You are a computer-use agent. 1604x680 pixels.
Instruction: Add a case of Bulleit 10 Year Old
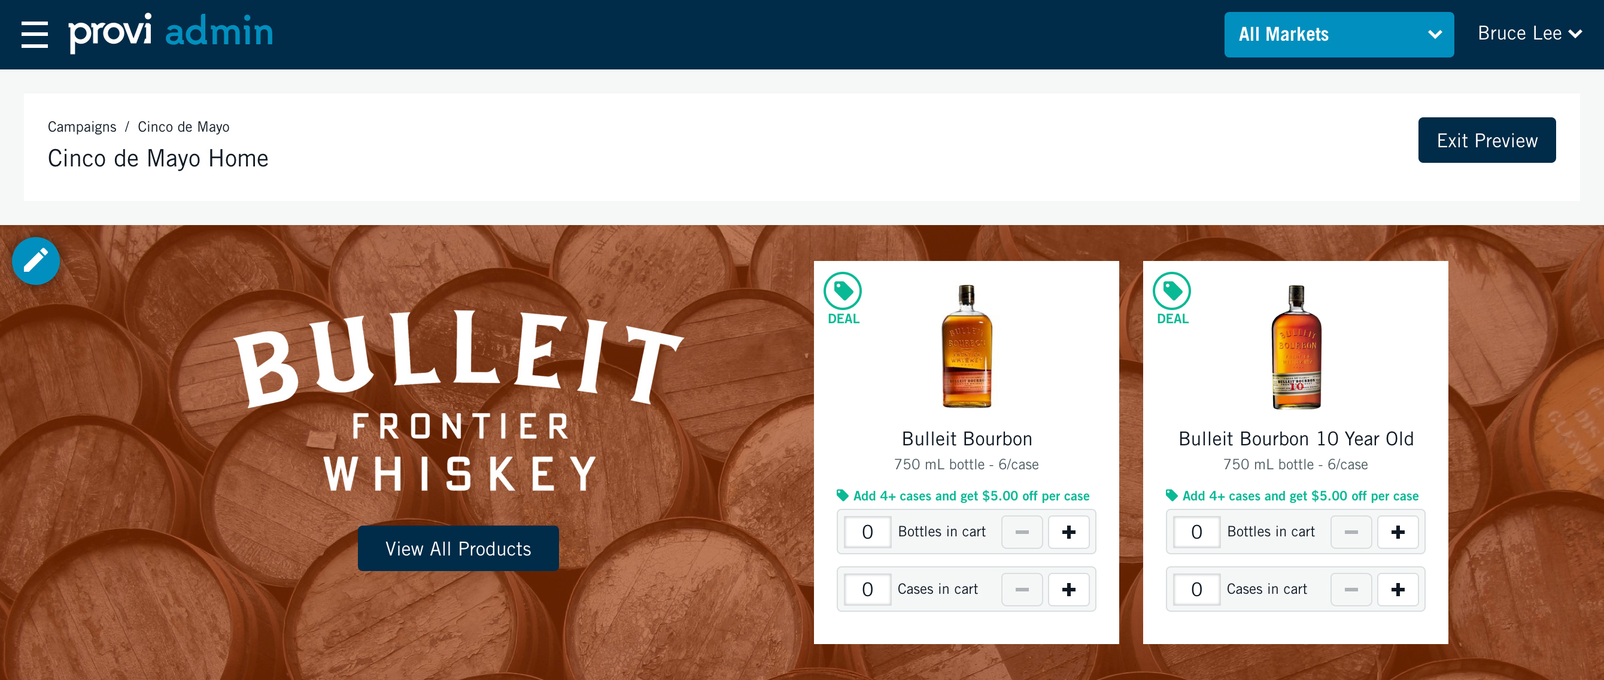(x=1398, y=589)
